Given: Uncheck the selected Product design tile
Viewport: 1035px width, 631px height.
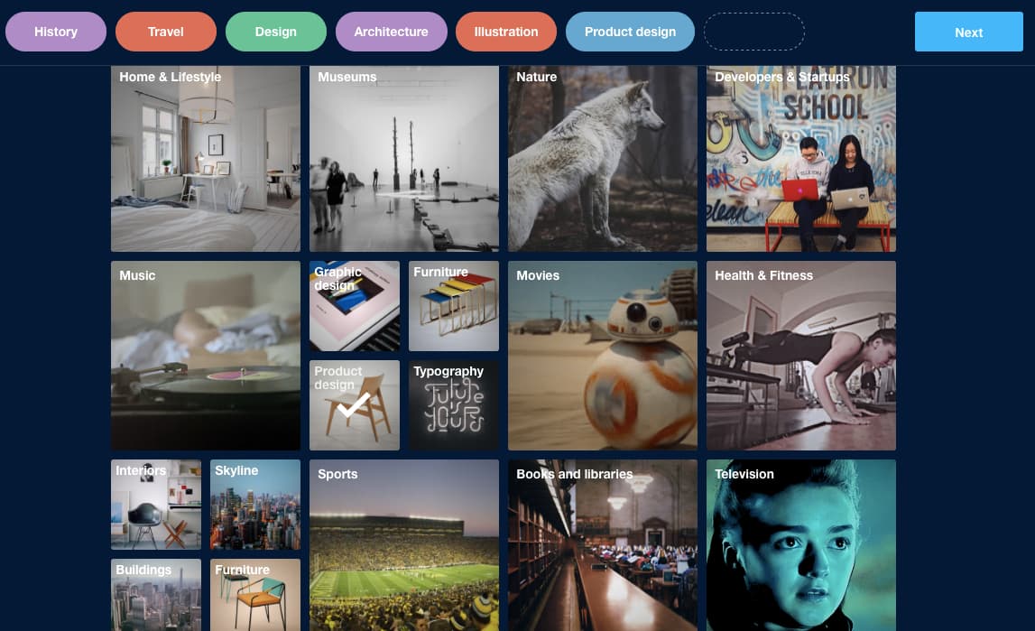Looking at the screenshot, I should point(355,405).
